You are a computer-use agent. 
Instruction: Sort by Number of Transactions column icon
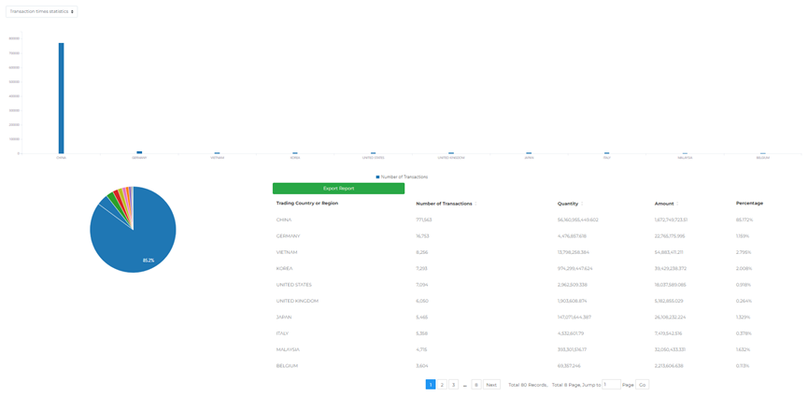(475, 204)
